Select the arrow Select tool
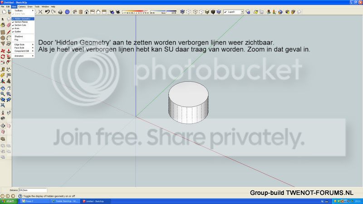This screenshot has height=204, width=363. [3, 19]
